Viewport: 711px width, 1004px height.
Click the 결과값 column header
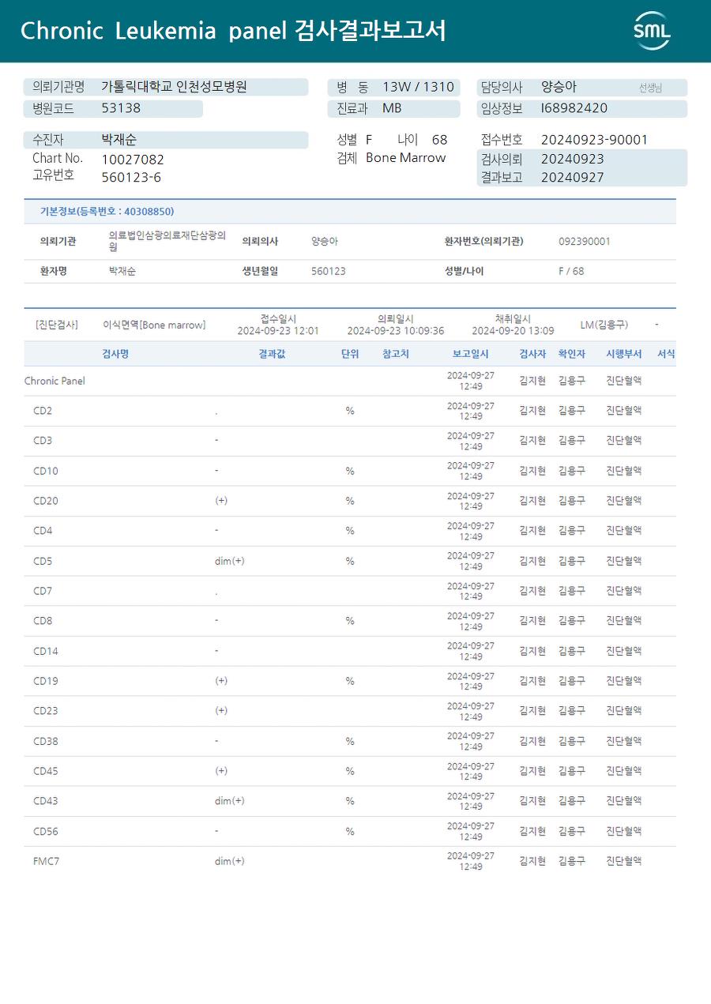(272, 354)
